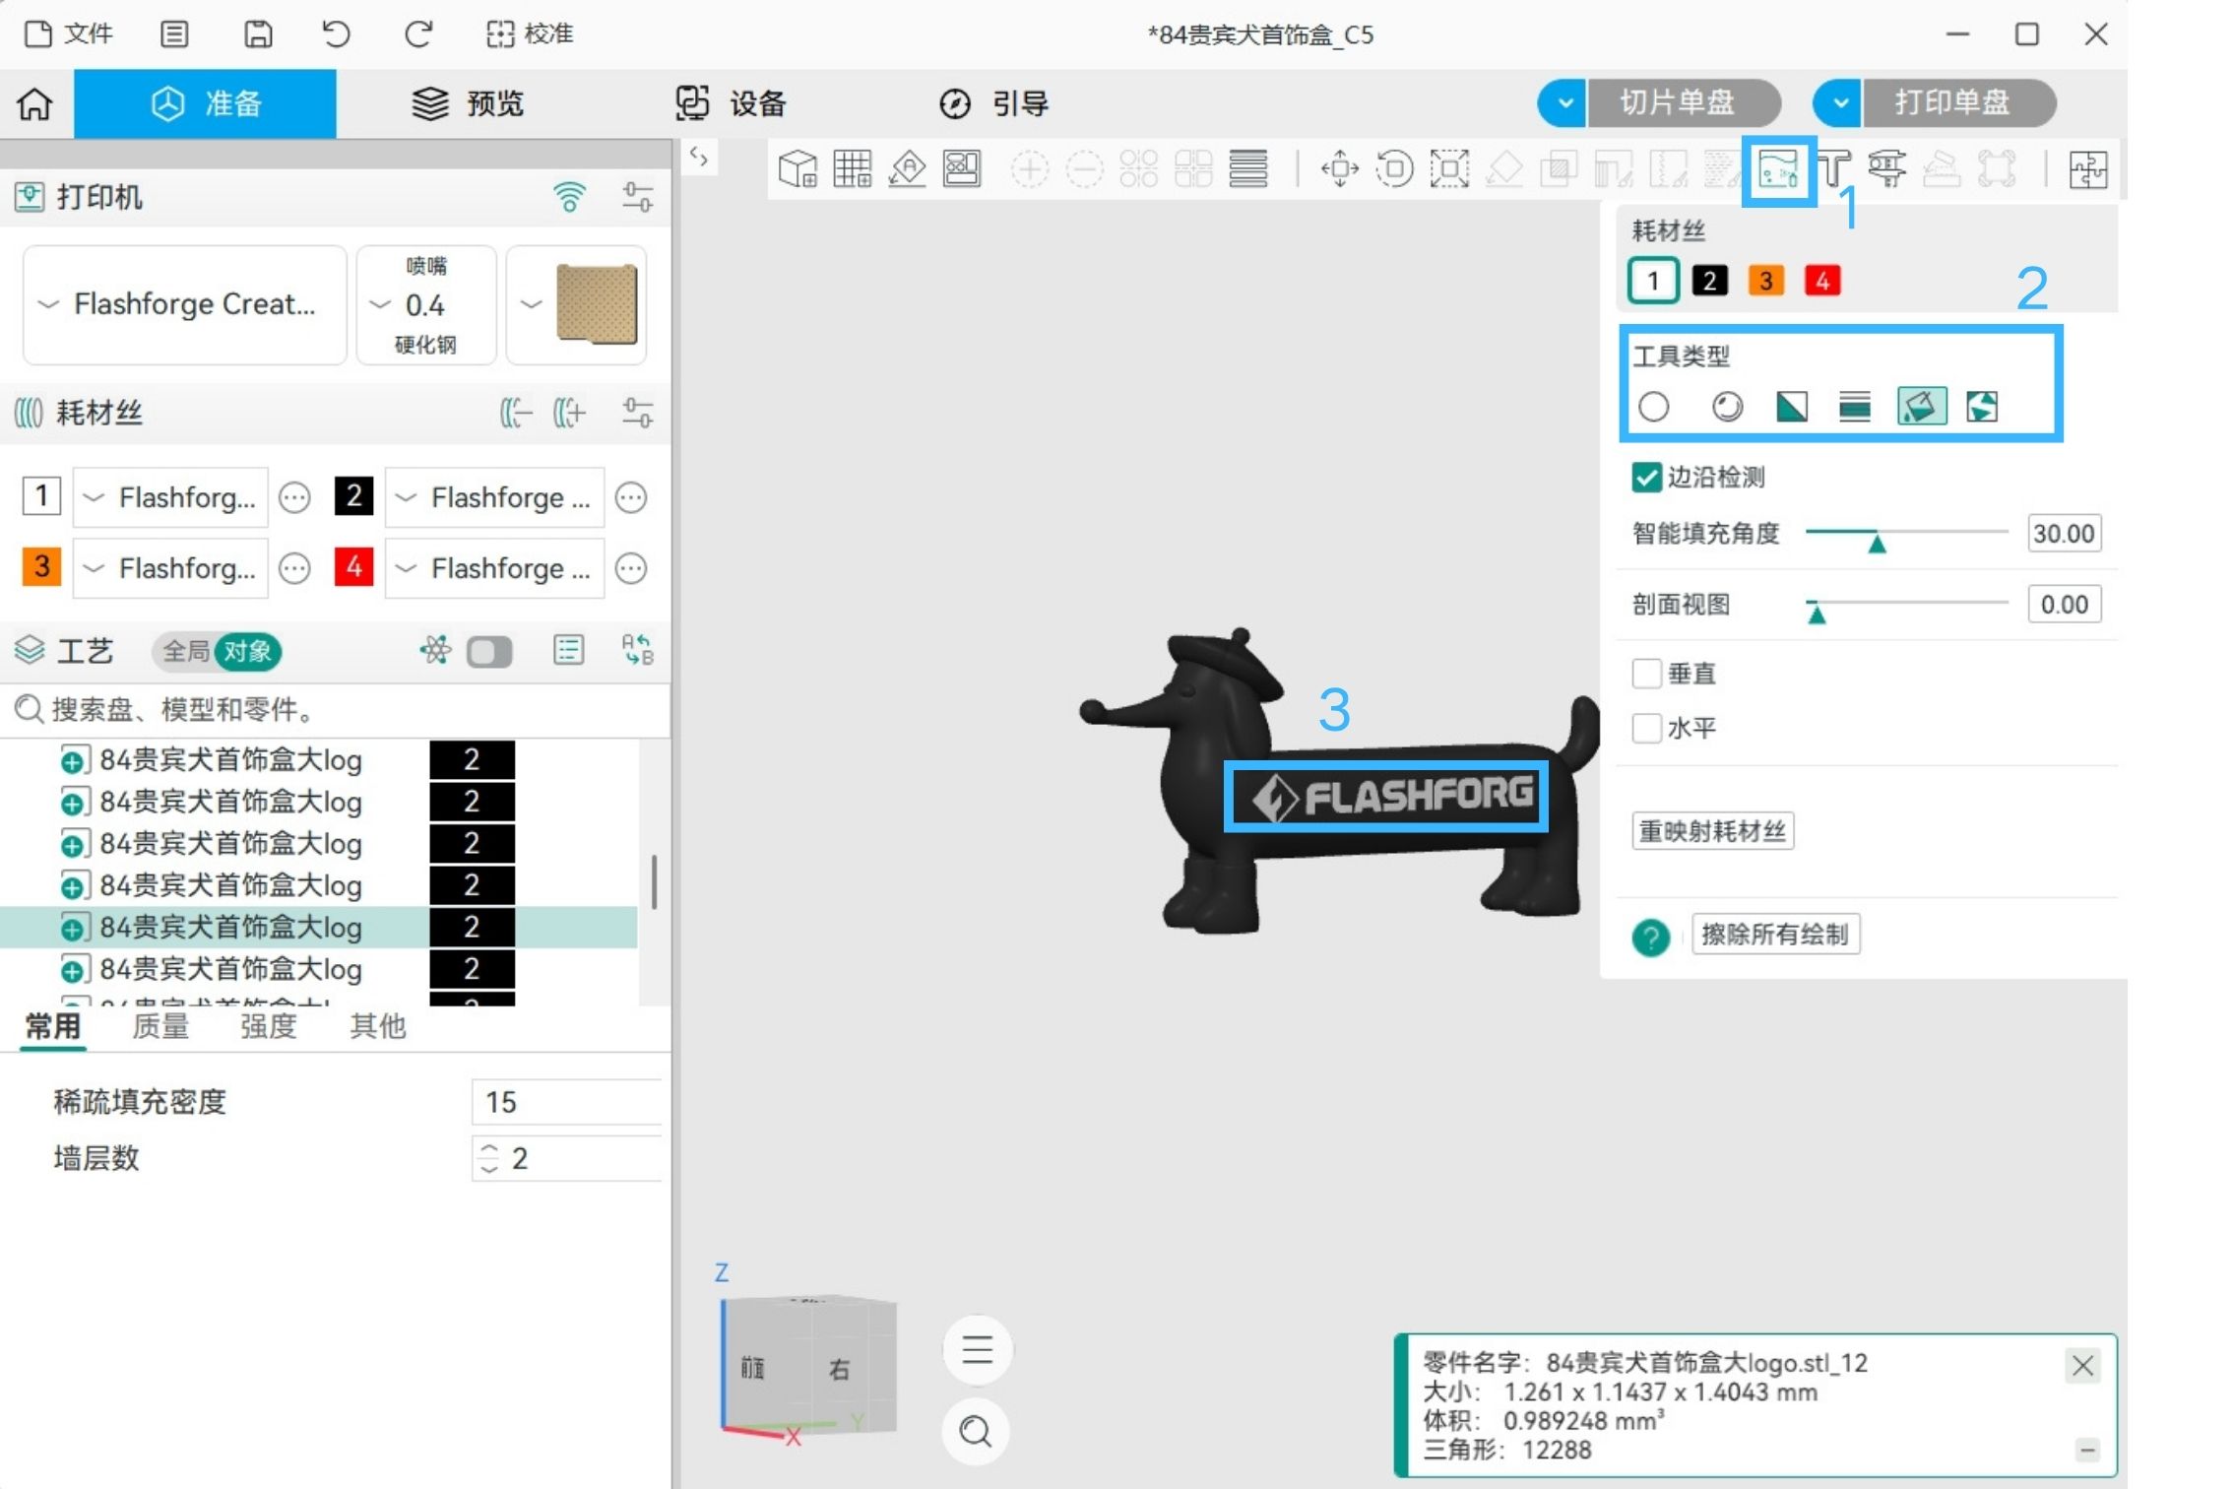
Task: Click the add plate grid icon
Action: click(x=853, y=168)
